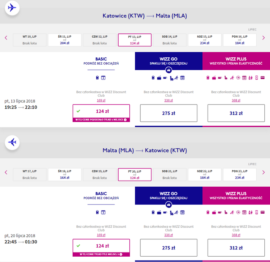Screen dimensions: 270x262
Task: Click outbound WIZZ PLUS credit card icon
Action: coord(263,78)
